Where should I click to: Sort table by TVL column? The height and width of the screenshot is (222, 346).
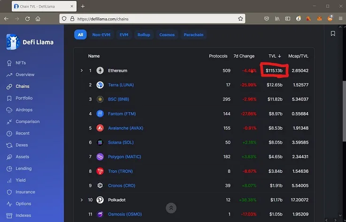click(x=275, y=56)
